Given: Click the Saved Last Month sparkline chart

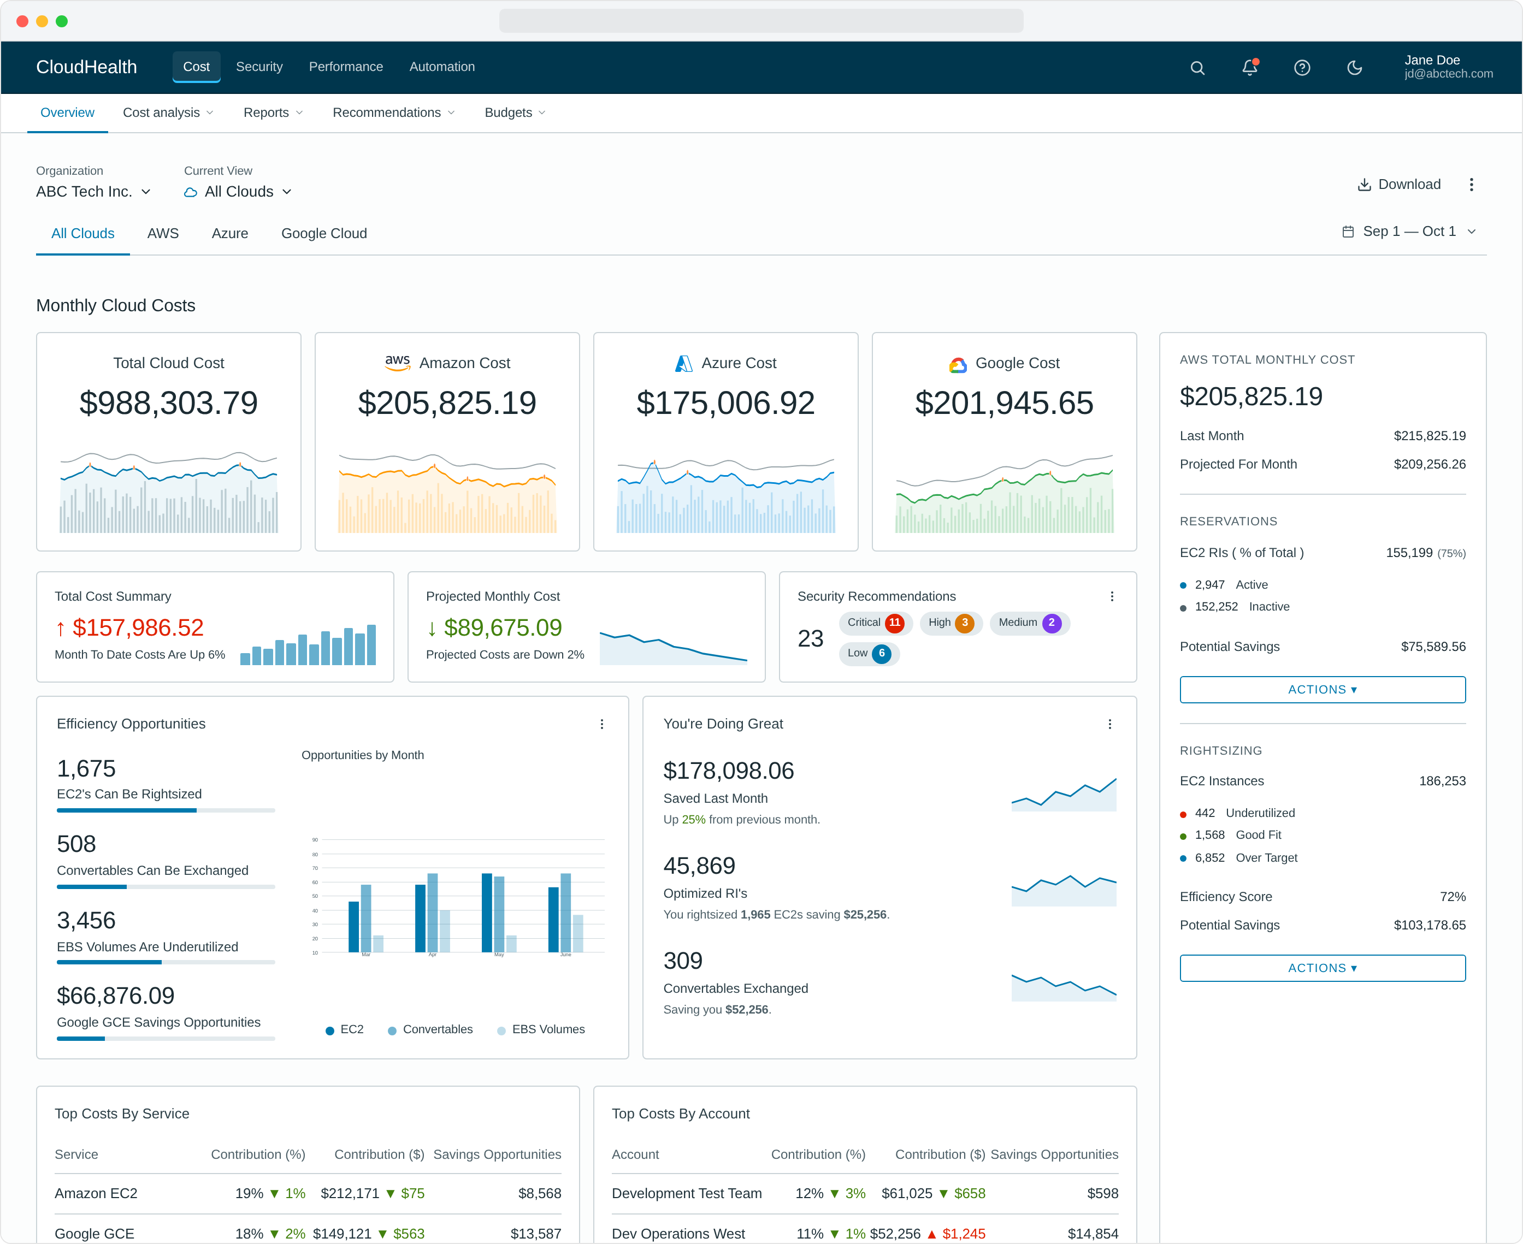Looking at the screenshot, I should click(x=1064, y=795).
